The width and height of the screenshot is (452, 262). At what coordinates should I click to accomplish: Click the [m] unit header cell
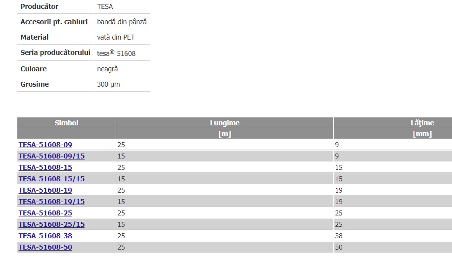[225, 134]
